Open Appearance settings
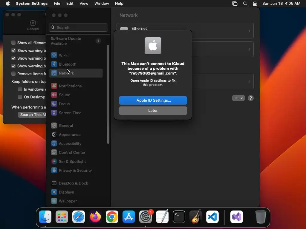Viewport: 306px width, 229px height. tap(76, 135)
